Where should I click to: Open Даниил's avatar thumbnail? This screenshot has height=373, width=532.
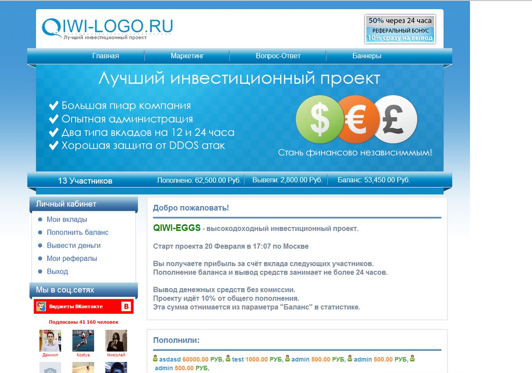click(50, 341)
